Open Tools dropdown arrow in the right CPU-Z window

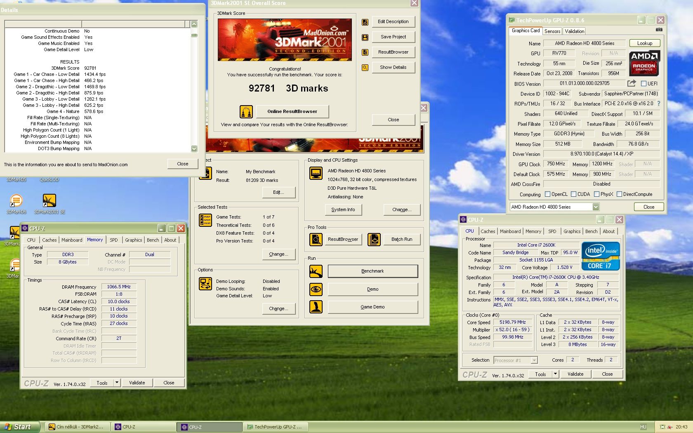coord(555,374)
